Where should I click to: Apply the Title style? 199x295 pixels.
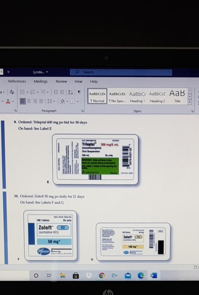(177, 96)
